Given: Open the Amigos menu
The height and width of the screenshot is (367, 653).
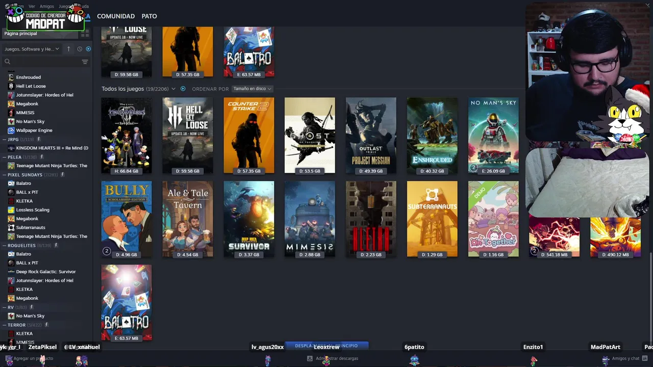Looking at the screenshot, I should pyautogui.click(x=46, y=7).
